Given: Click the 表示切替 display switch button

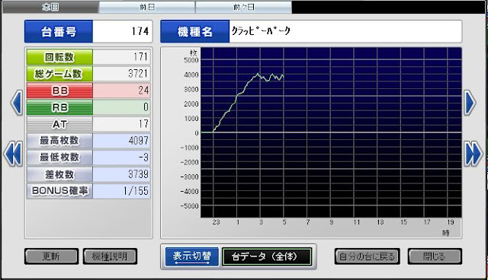Looking at the screenshot, I should pyautogui.click(x=192, y=256).
